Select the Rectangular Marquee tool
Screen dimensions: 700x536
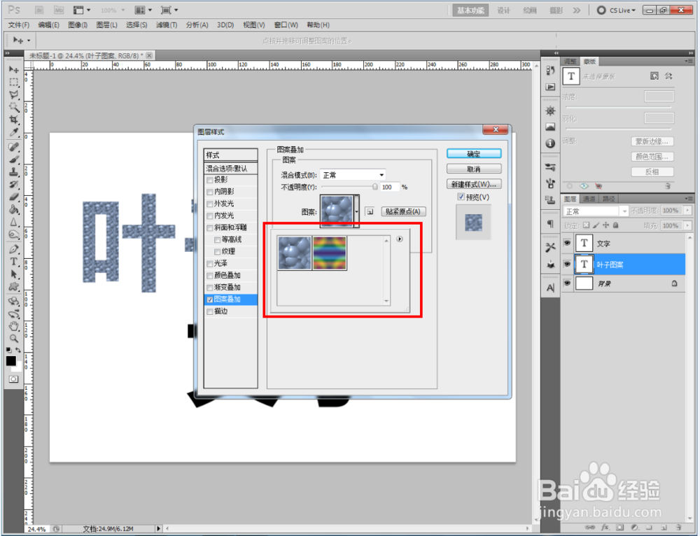click(x=14, y=82)
